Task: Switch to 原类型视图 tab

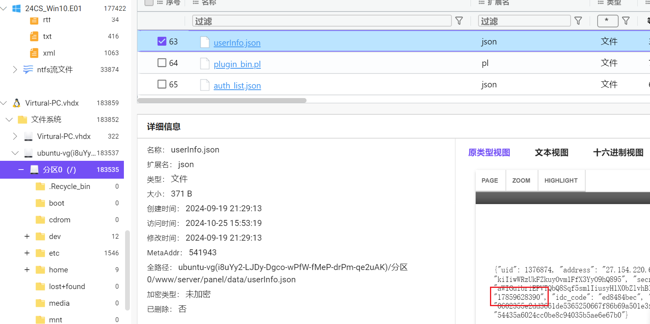Action: tap(489, 152)
